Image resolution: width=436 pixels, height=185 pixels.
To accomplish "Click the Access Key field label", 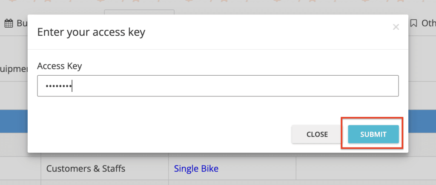I will 59,66.
